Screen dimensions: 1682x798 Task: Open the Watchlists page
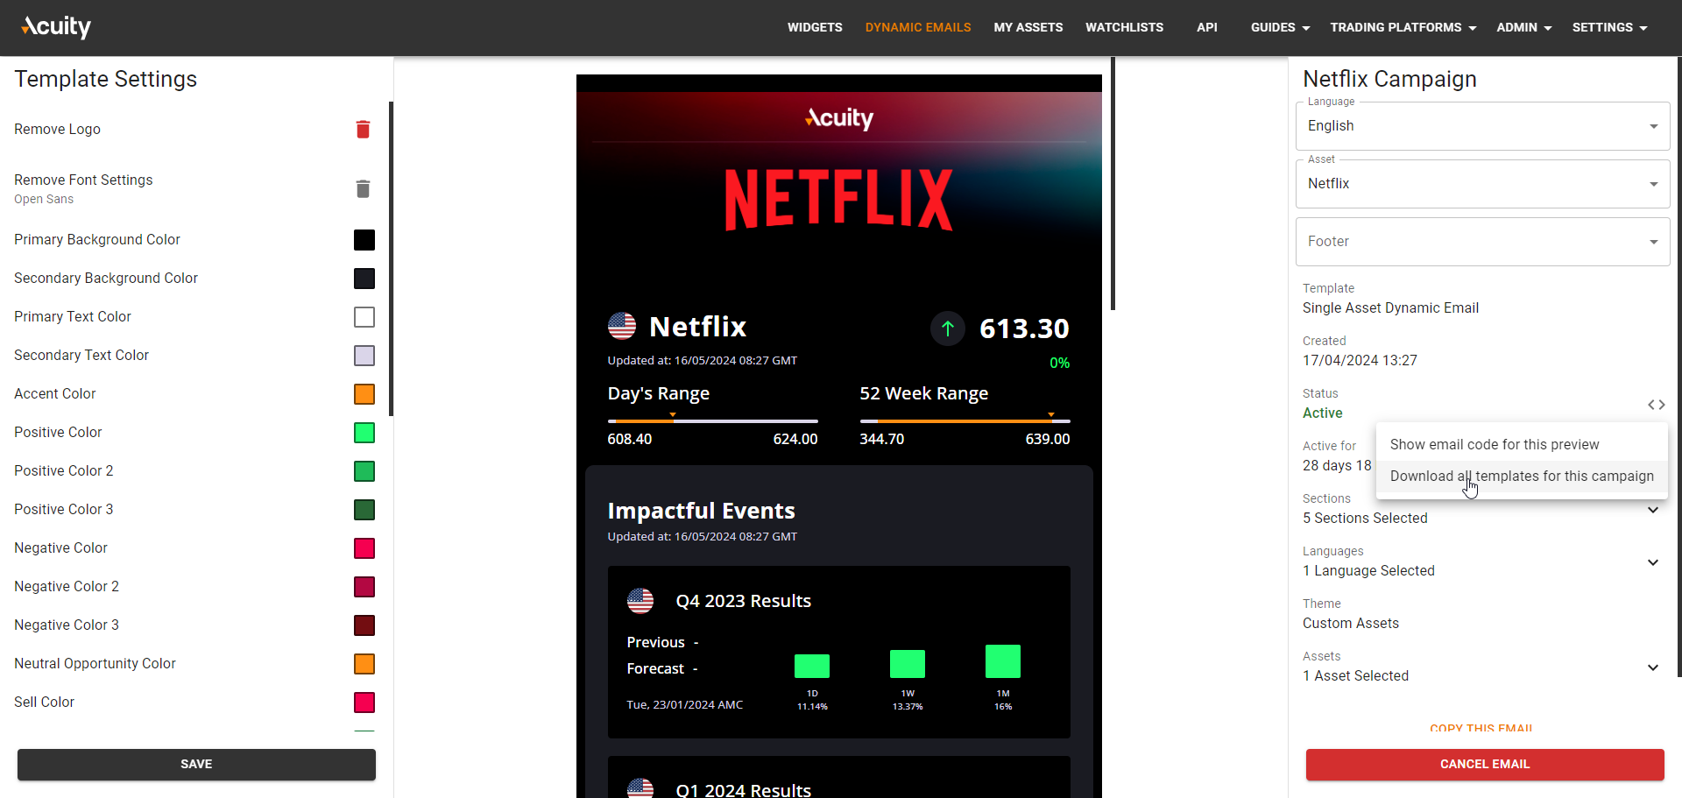coord(1125,28)
